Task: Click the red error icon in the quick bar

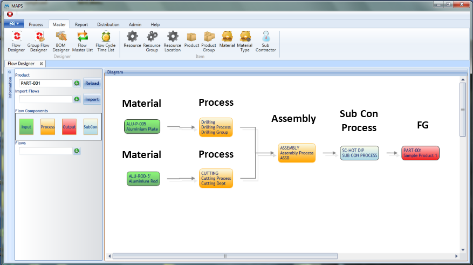Action: 10,14
